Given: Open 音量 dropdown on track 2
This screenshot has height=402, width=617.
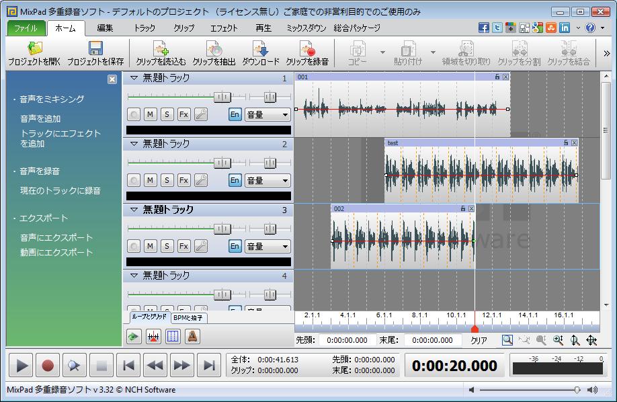Looking at the screenshot, I should pos(268,180).
